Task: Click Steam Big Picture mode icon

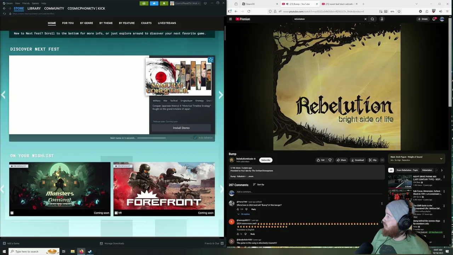Action: (205, 3)
